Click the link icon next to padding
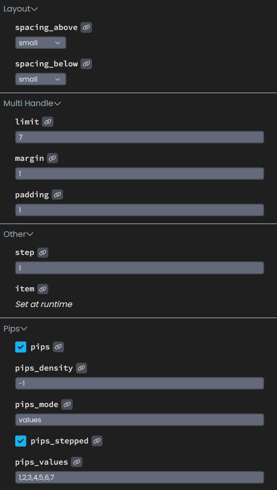Screen dimensions: 277x490 pyautogui.click(x=57, y=194)
